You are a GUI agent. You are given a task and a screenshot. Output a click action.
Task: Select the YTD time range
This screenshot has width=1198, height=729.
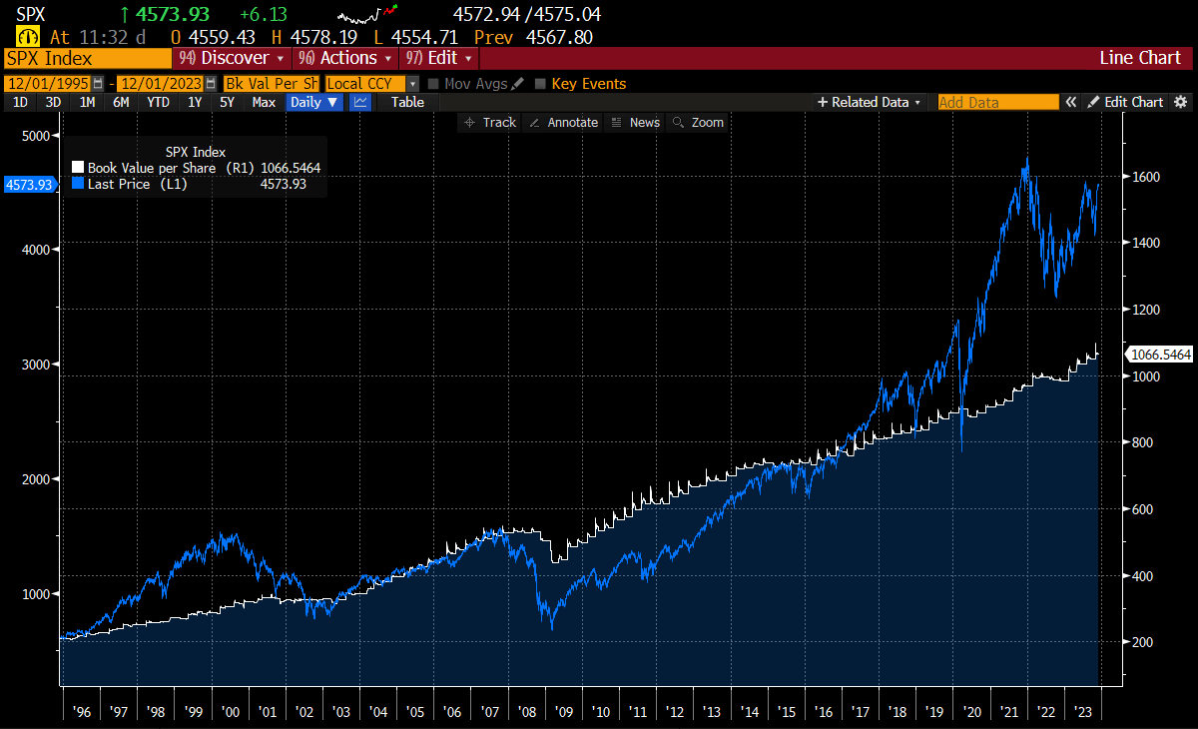(x=158, y=102)
